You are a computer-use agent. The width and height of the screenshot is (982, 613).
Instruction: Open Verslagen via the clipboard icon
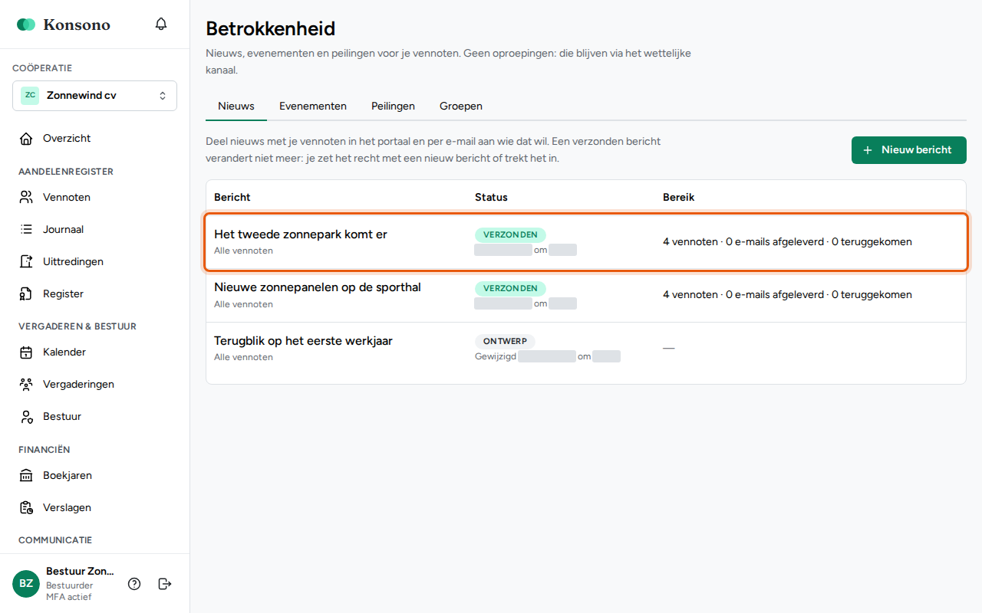(x=26, y=508)
